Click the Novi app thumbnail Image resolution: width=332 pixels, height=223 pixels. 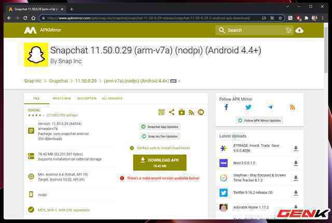click(224, 163)
